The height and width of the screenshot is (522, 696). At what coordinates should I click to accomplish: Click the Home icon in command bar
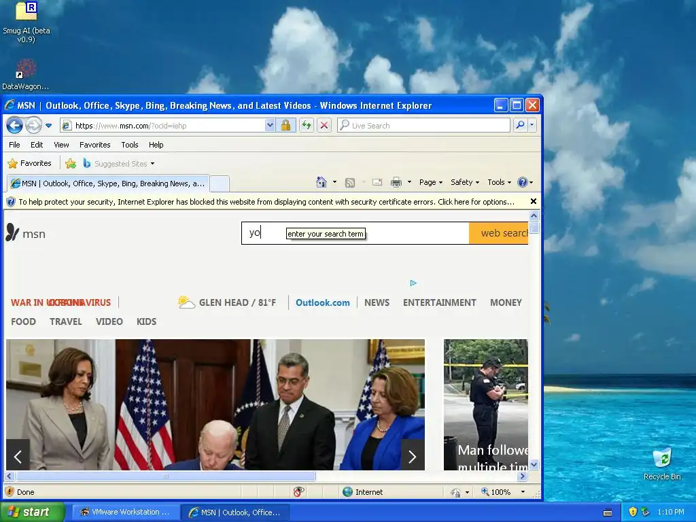coord(321,182)
